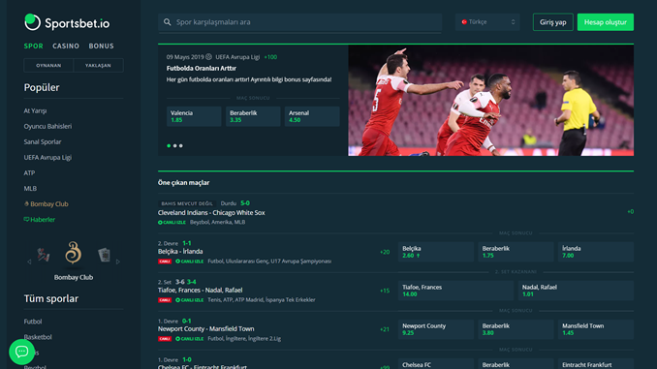The height and width of the screenshot is (369, 657).
Task: Expand +100 markets on UEFA banner
Action: [270, 57]
